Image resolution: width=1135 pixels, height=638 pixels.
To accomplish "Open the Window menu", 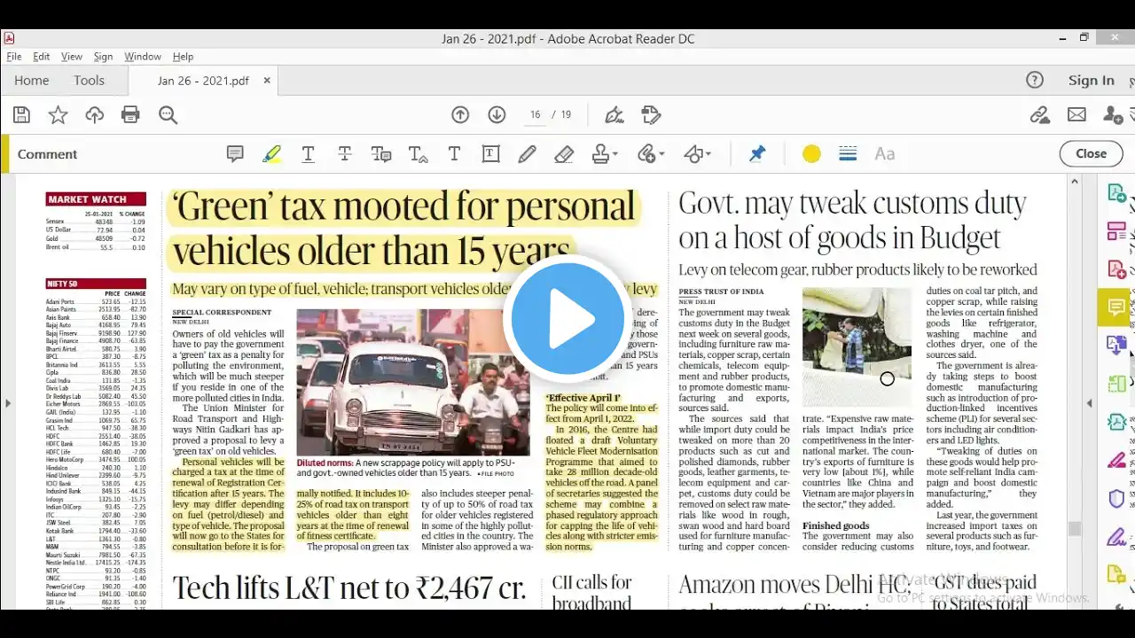I will 143,57.
